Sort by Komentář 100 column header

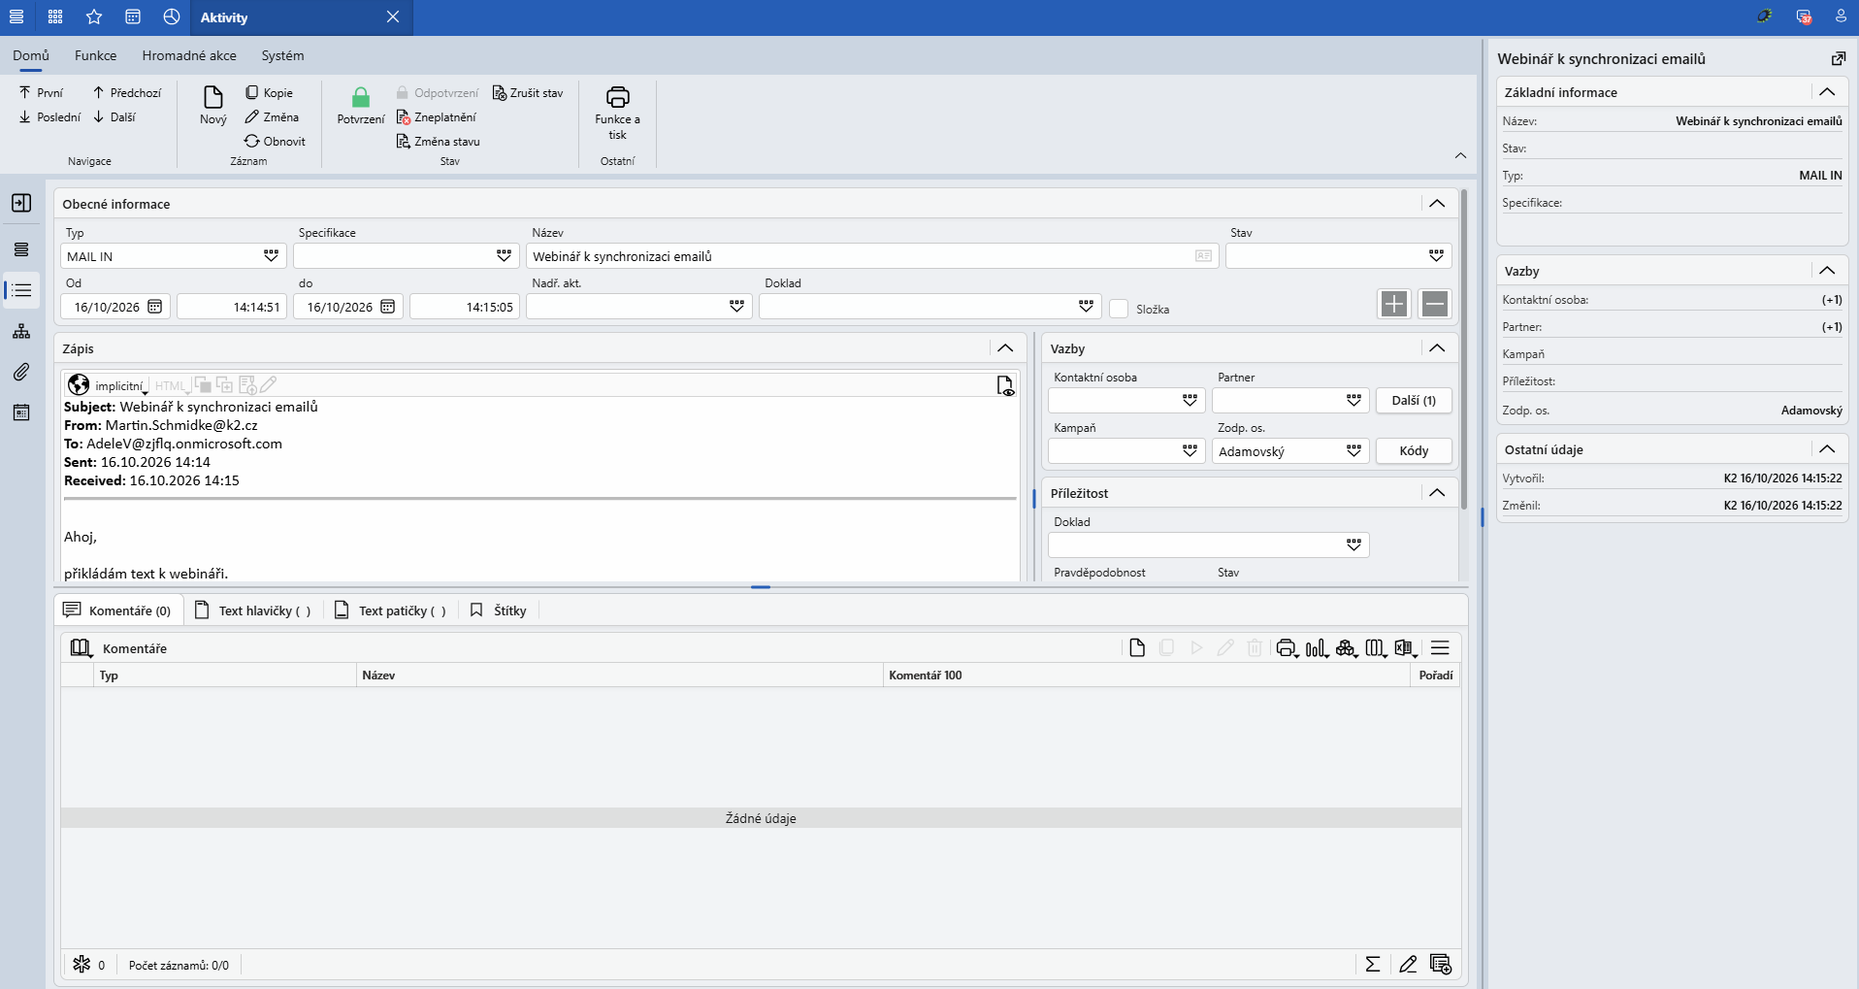point(1146,676)
